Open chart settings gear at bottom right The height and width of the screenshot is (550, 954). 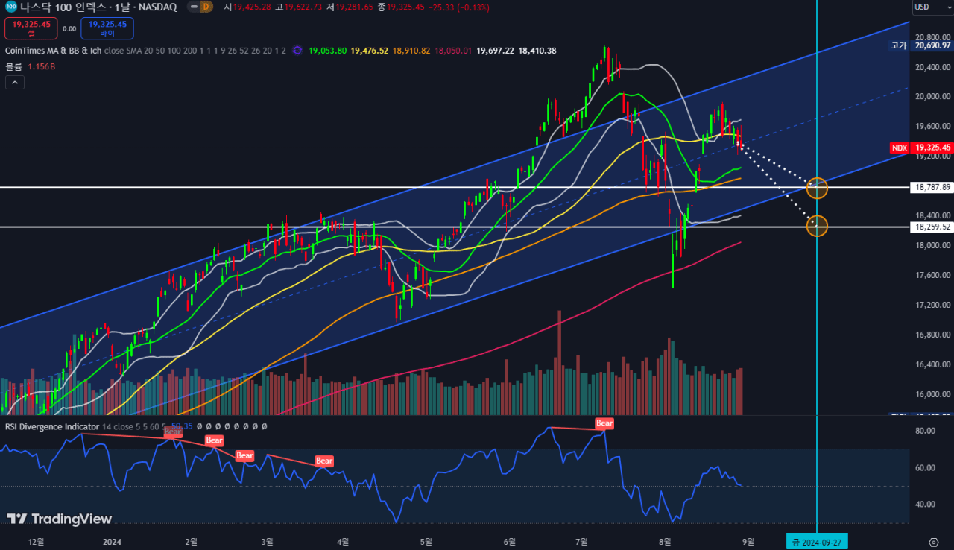(933, 541)
